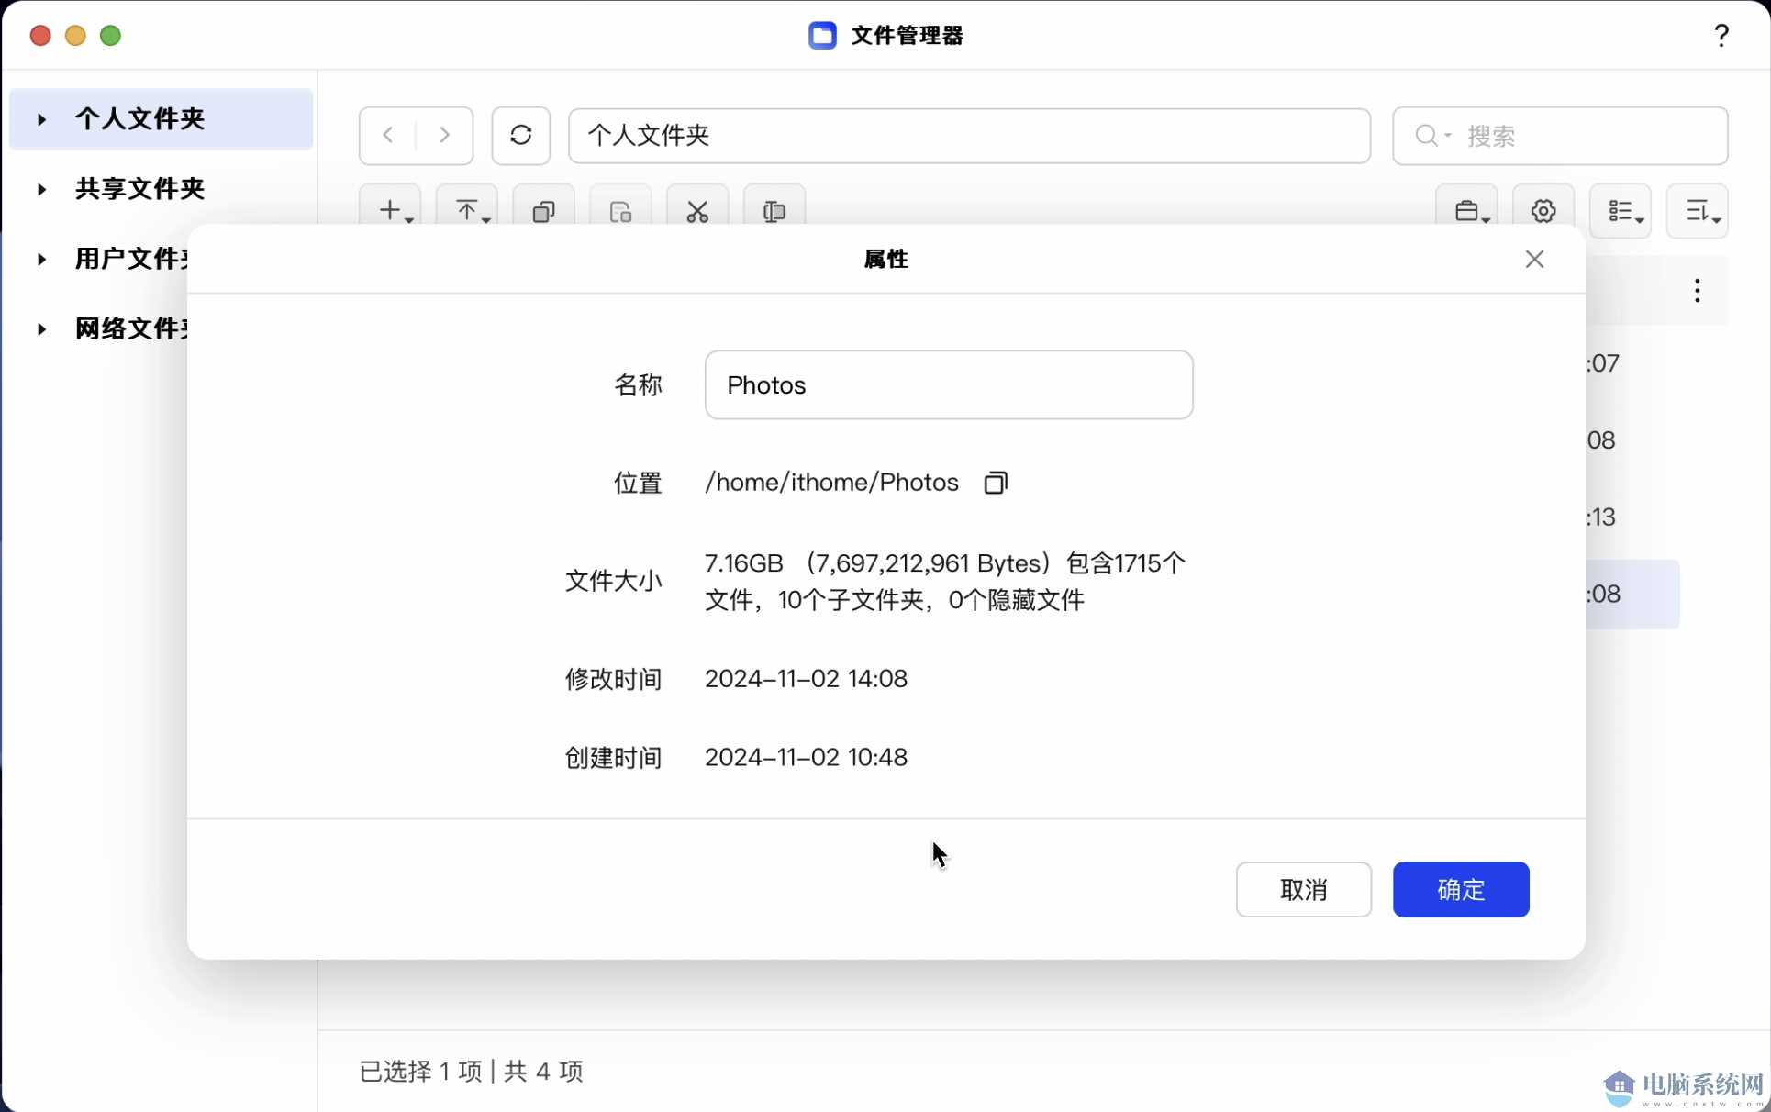The width and height of the screenshot is (1771, 1112).
Task: Click the 已选择 1 项 status text
Action: click(x=420, y=1071)
